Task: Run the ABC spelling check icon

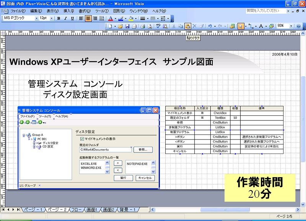Action: (158, 26)
